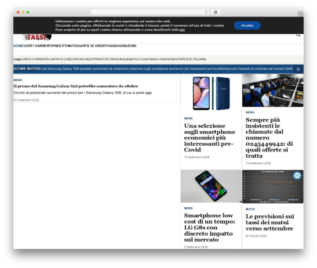Screen dimensions: 317x268
Task: Select the Credito topic tag
Action: tap(175, 59)
